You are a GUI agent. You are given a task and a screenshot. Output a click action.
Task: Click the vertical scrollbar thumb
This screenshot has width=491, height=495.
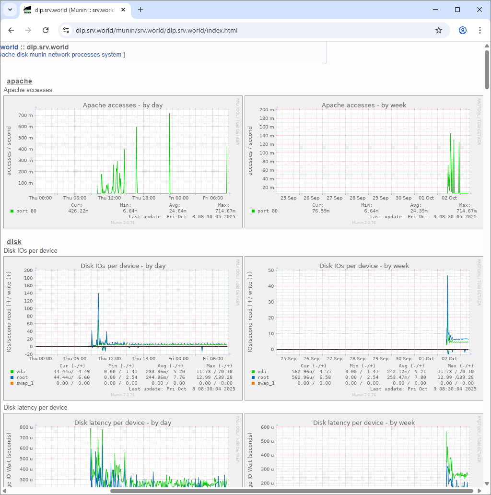[x=487, y=70]
